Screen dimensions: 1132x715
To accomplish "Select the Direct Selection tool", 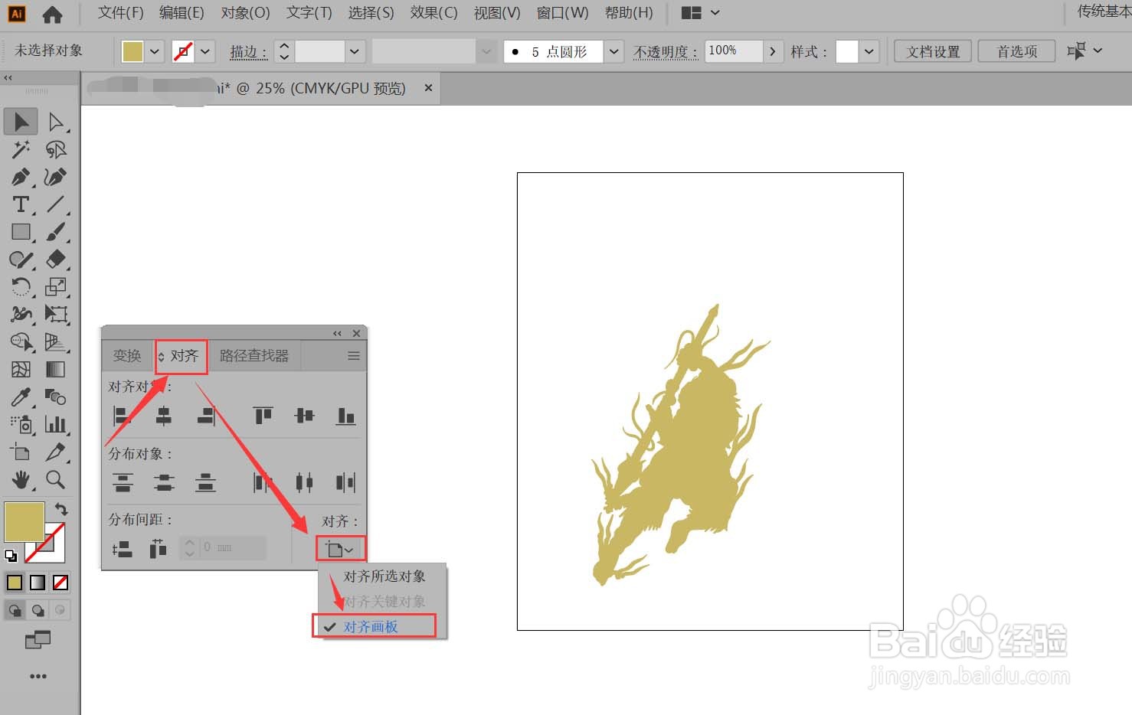I will pos(55,122).
